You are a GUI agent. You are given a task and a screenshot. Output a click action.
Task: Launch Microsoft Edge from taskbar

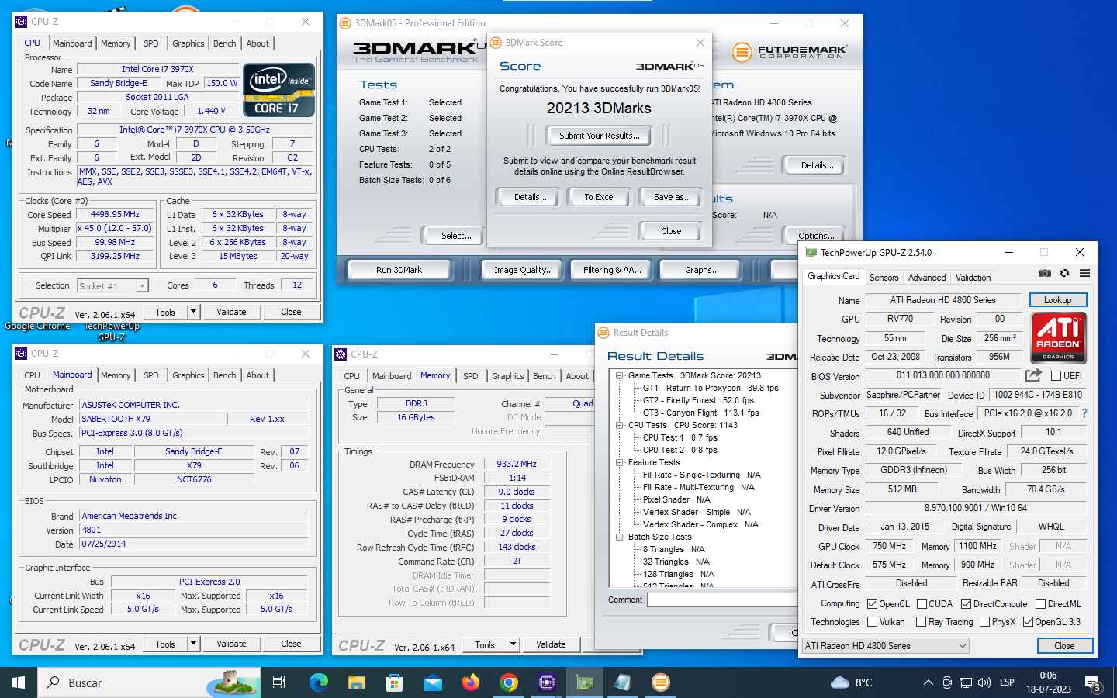[x=318, y=682]
